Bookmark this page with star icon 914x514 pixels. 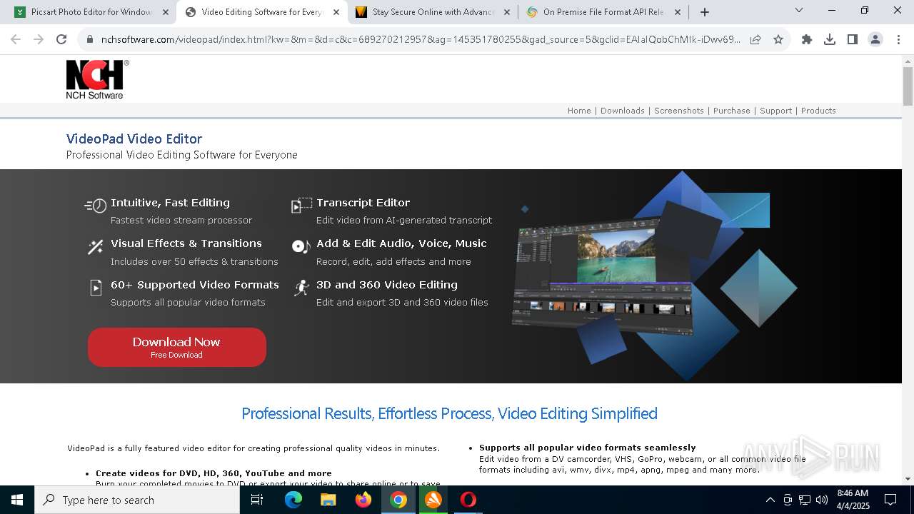[778, 39]
